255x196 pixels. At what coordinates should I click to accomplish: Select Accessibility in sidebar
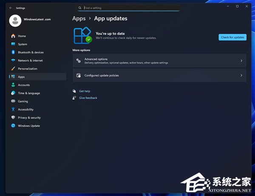[x=38, y=109]
